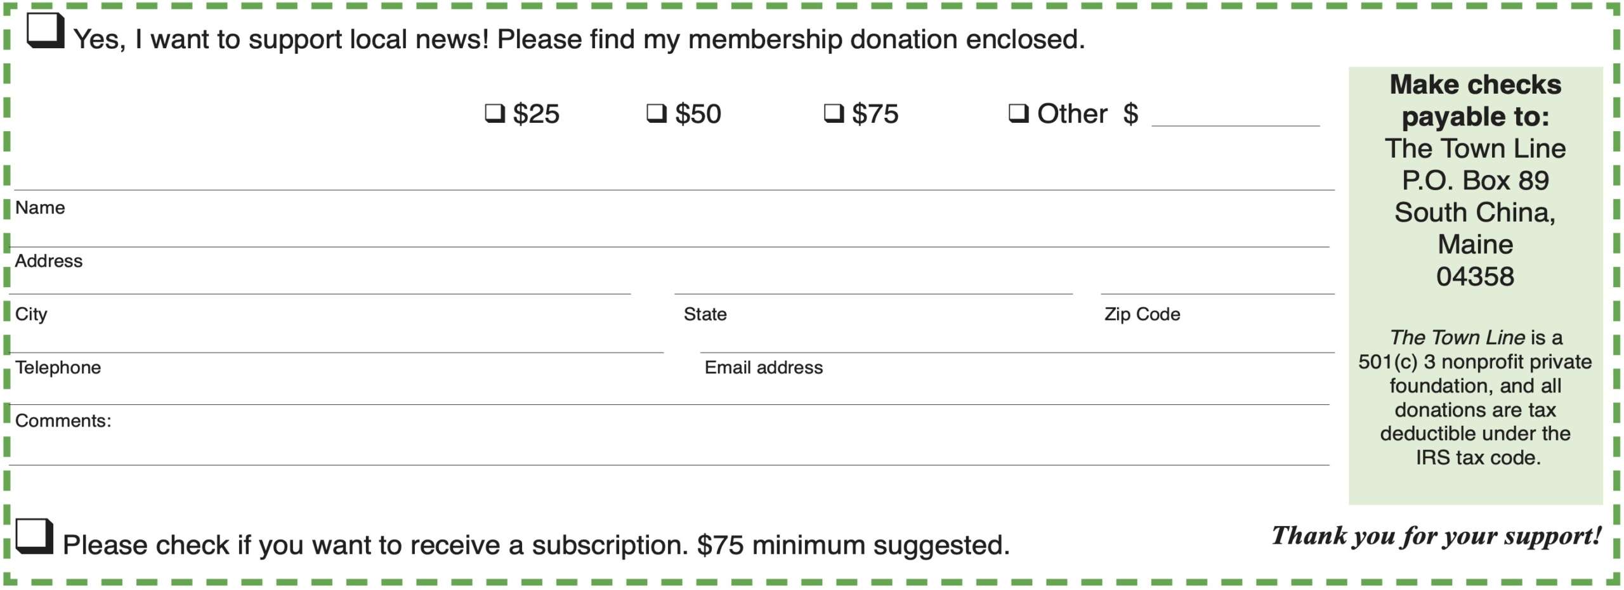Check the Other amount checkbox
The width and height of the screenshot is (1624, 590).
[1019, 114]
